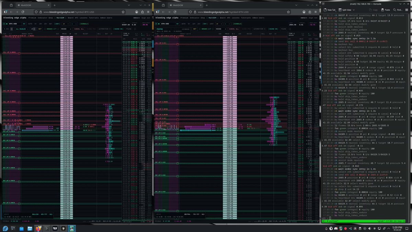This screenshot has height=232, width=412.
Task: Open new browser tab in the BTC-USD window
Action: pos(54,6)
